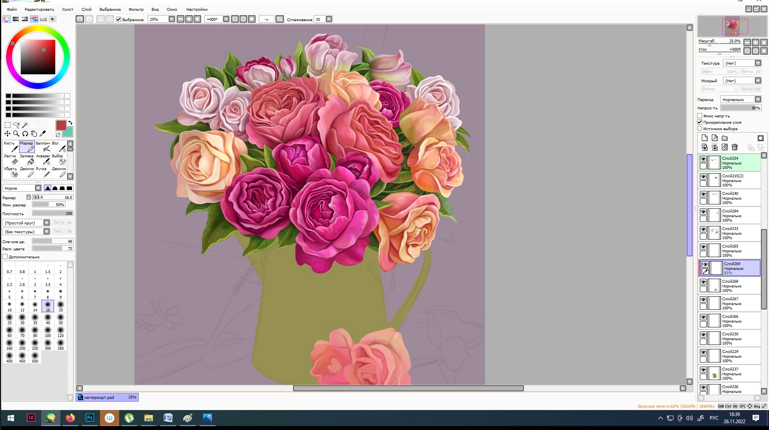
Task: Uncheck Прикрепление слоя checkbox
Action: 700,122
